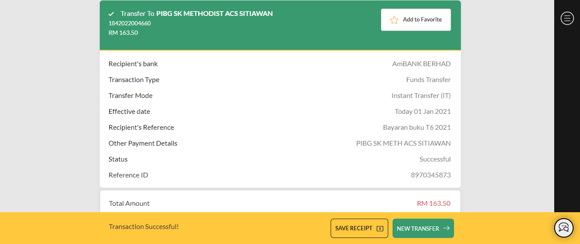The width and height of the screenshot is (580, 244).
Task: Click the AmBANK BERHAD bank value
Action: point(421,64)
